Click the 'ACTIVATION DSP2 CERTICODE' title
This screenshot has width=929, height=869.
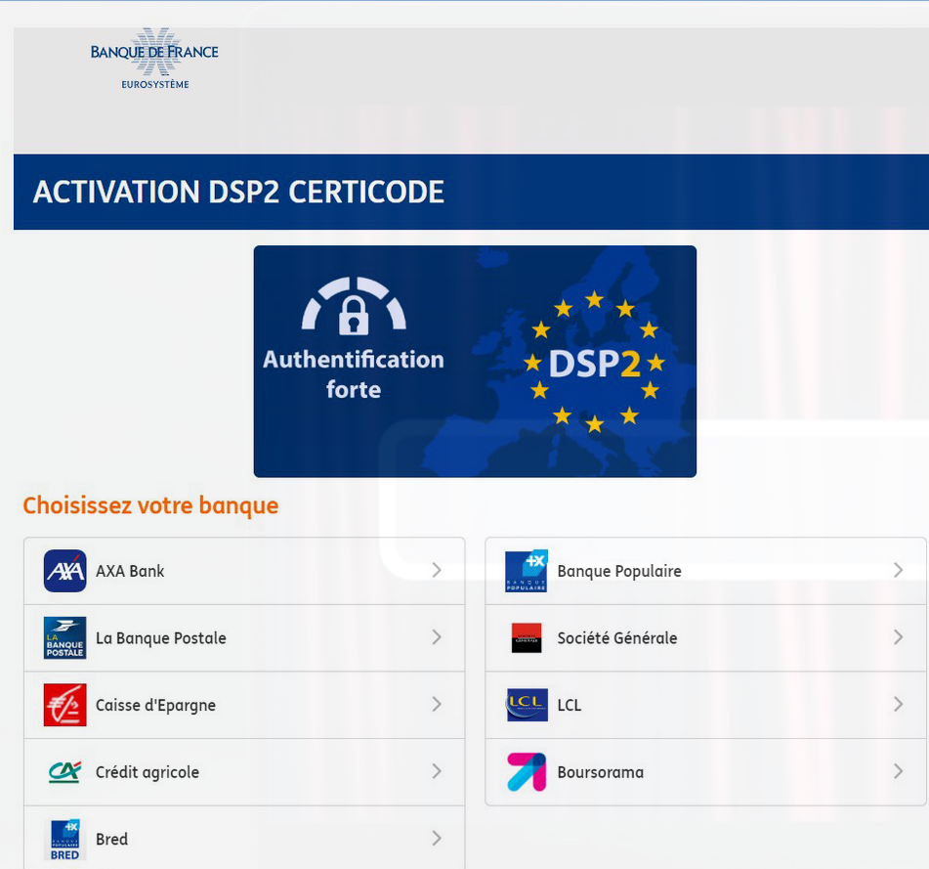(x=238, y=192)
